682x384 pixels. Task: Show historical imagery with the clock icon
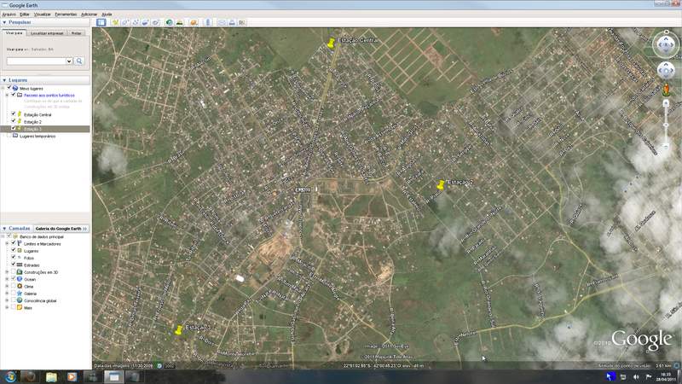pyautogui.click(x=169, y=22)
